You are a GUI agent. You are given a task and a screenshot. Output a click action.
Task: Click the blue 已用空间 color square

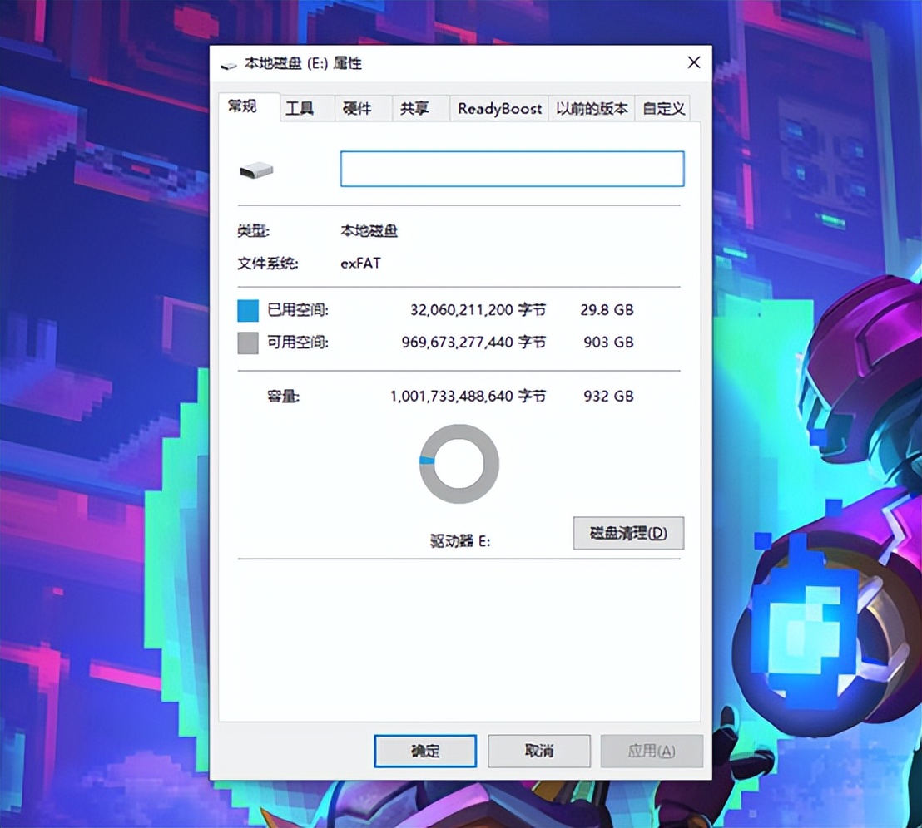[248, 311]
